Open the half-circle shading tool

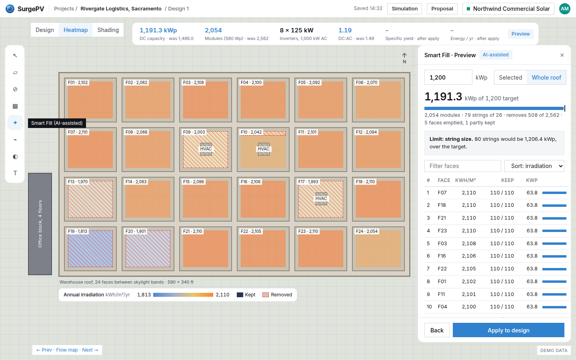pos(15,156)
